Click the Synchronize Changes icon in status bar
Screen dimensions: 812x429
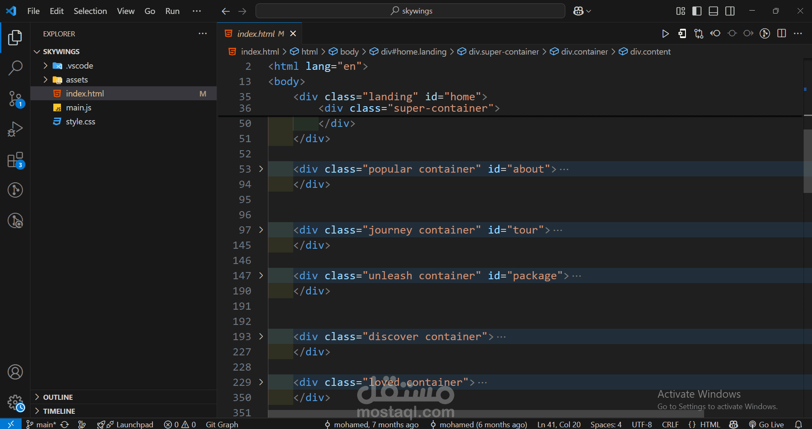click(x=65, y=424)
